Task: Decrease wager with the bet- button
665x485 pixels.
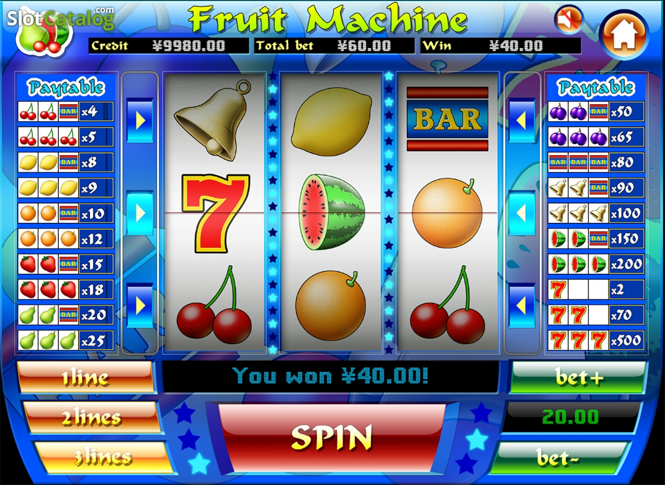Action: (x=560, y=457)
